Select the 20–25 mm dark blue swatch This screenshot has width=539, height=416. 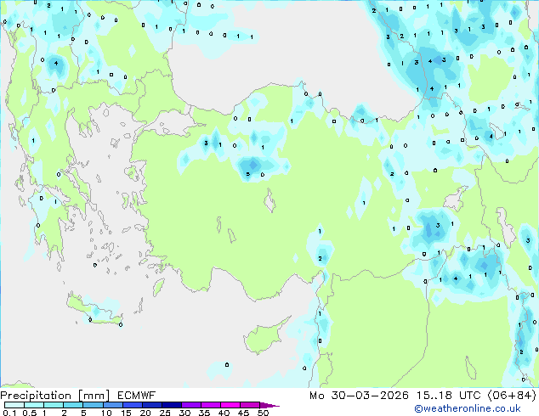152,405
